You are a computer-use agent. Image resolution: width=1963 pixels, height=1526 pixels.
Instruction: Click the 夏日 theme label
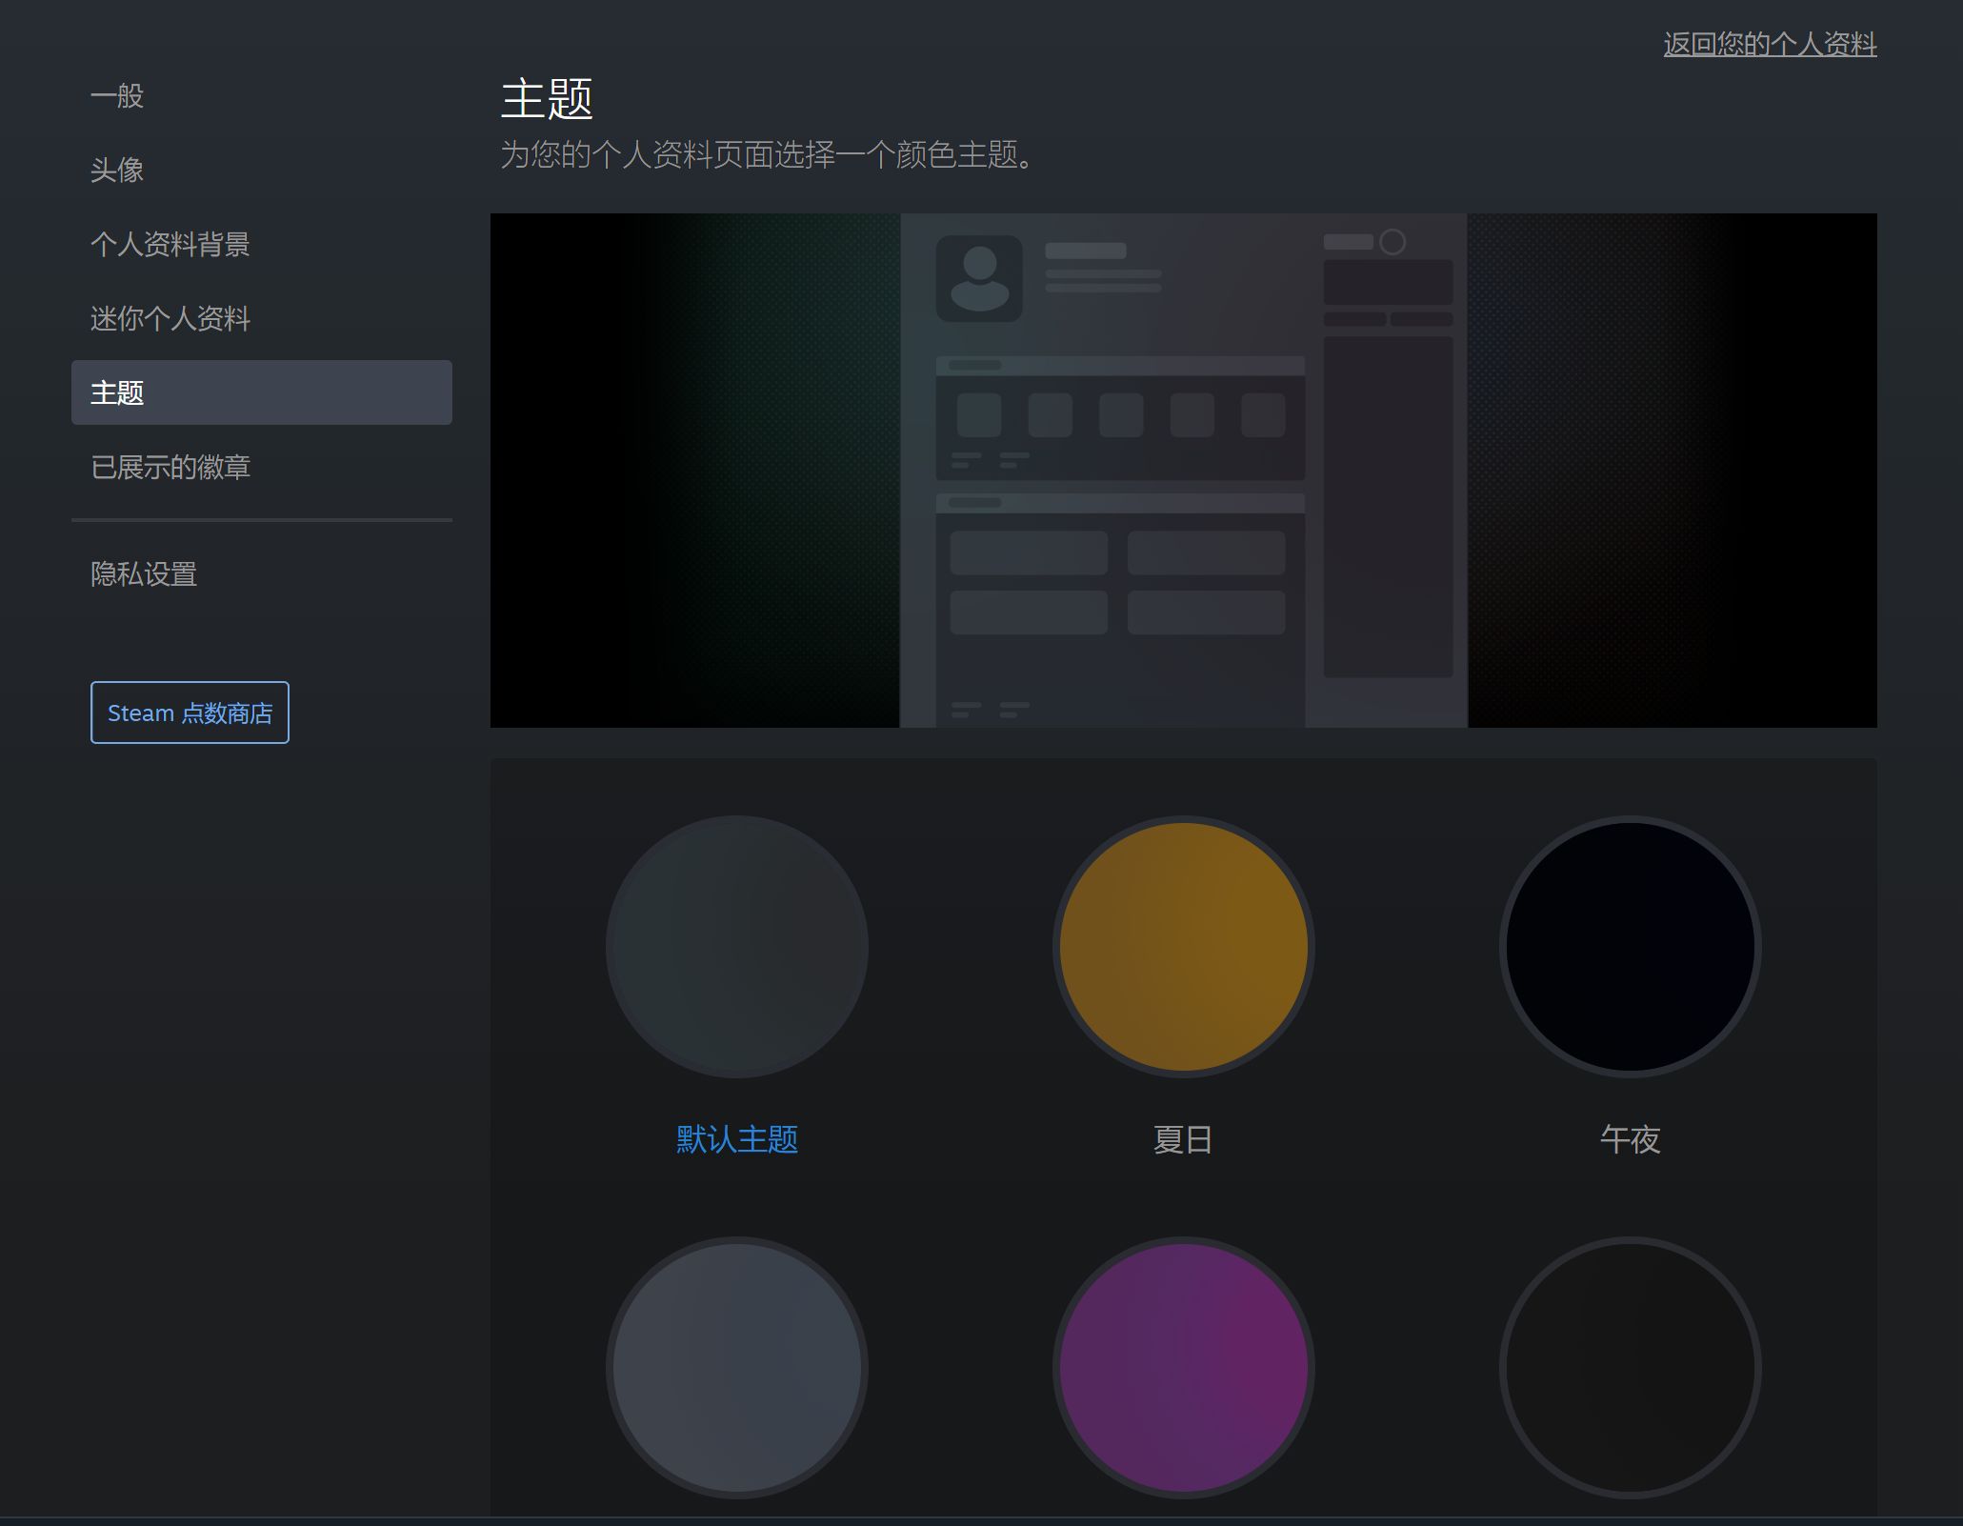point(1183,1139)
